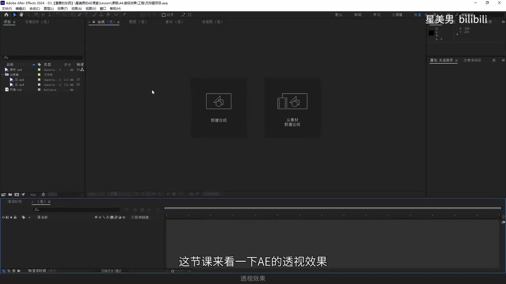Switch to 学习 workspace
506x284 pixels.
pos(377,15)
